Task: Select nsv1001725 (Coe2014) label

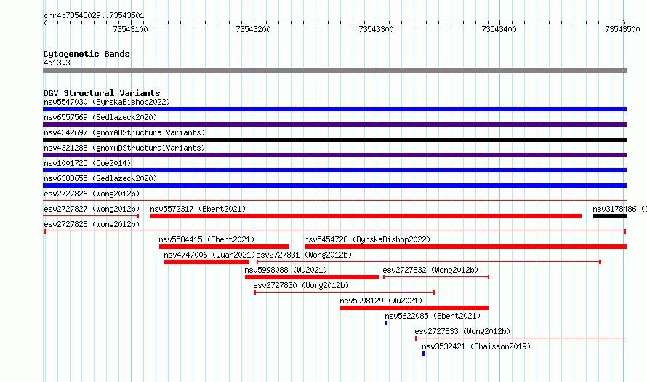Action: [87, 163]
